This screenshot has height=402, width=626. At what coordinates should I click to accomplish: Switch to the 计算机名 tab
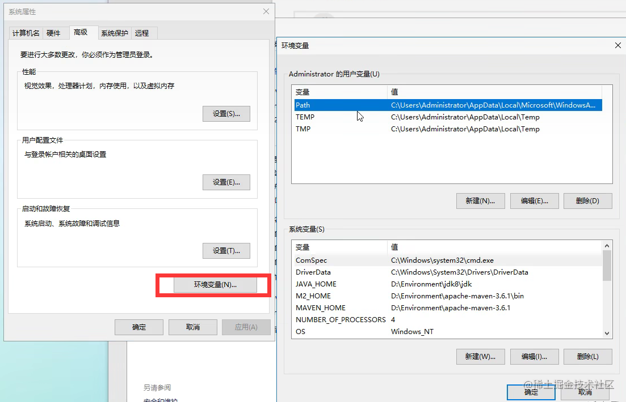tap(26, 33)
